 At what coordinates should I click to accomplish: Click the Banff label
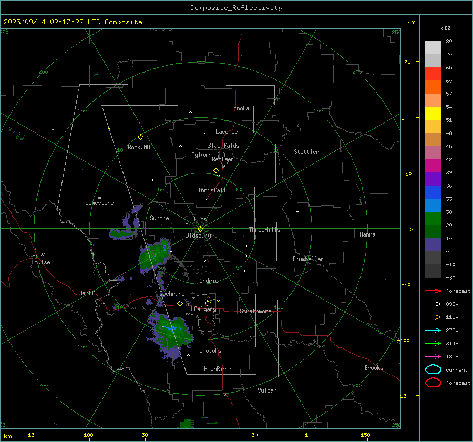(x=87, y=293)
